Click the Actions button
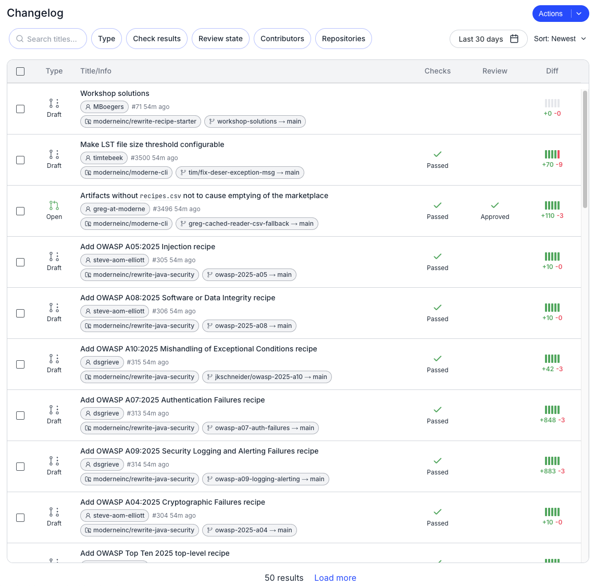 (551, 14)
